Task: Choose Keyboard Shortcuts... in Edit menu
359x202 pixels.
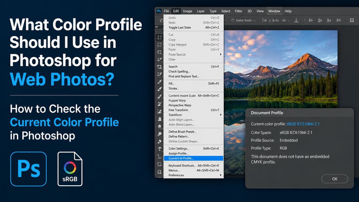Action: [x=194, y=165]
